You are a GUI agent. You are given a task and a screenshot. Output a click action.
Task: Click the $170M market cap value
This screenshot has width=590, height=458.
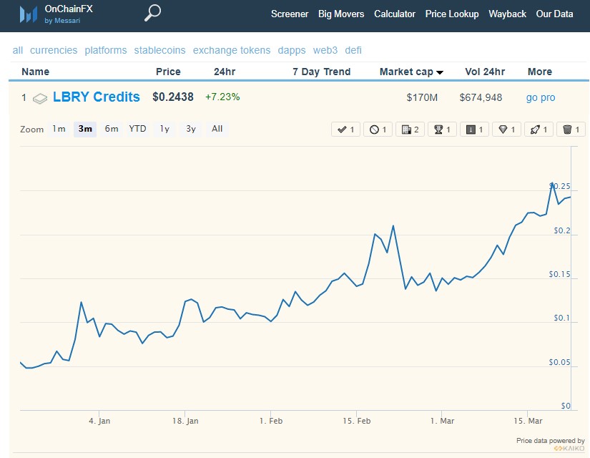click(422, 97)
